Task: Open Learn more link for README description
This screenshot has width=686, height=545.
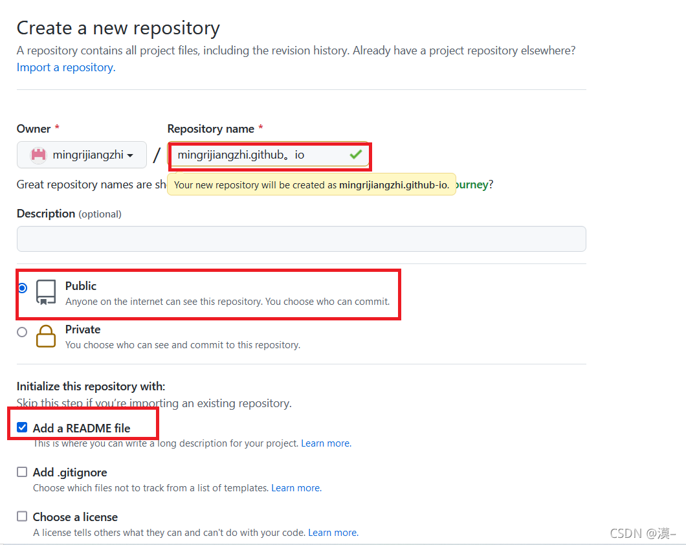Action: (326, 443)
